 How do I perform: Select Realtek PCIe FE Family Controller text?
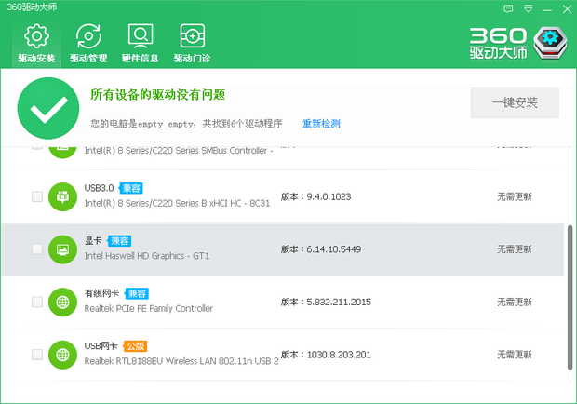(x=149, y=308)
